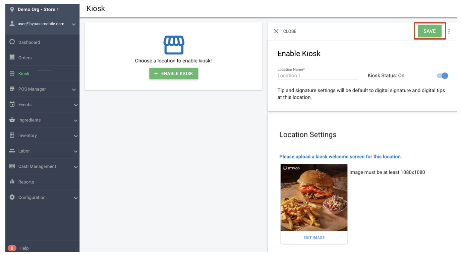Click the Location Name input field

point(317,76)
